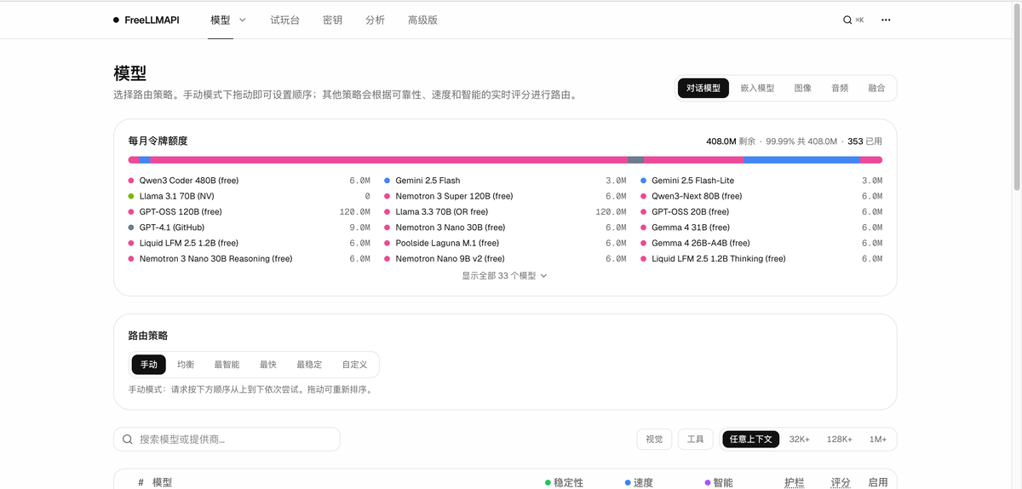The width and height of the screenshot is (1022, 489).
Task: Filter by 128K+ context
Action: coord(840,440)
